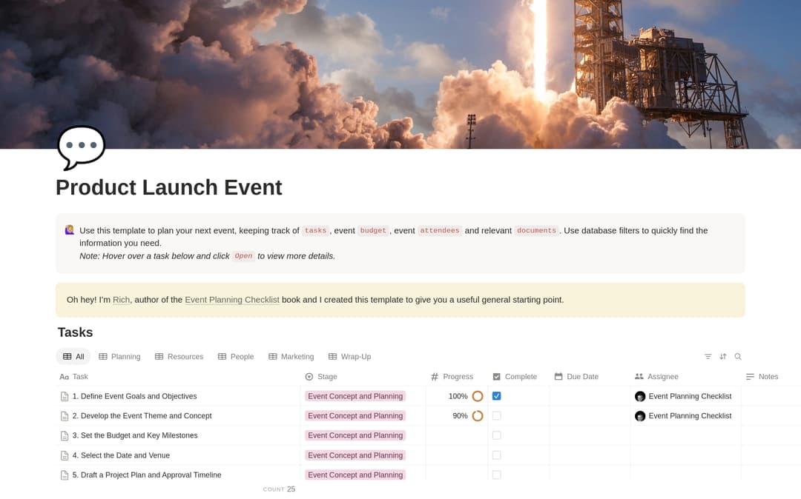Click the filter icon in Tasks toolbar
801x499 pixels.
pos(708,356)
